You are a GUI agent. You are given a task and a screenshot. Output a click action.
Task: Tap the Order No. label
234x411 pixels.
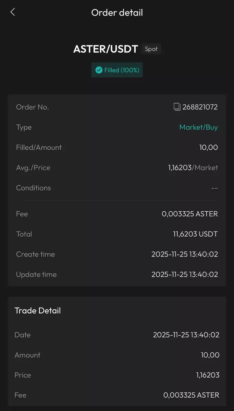[33, 107]
